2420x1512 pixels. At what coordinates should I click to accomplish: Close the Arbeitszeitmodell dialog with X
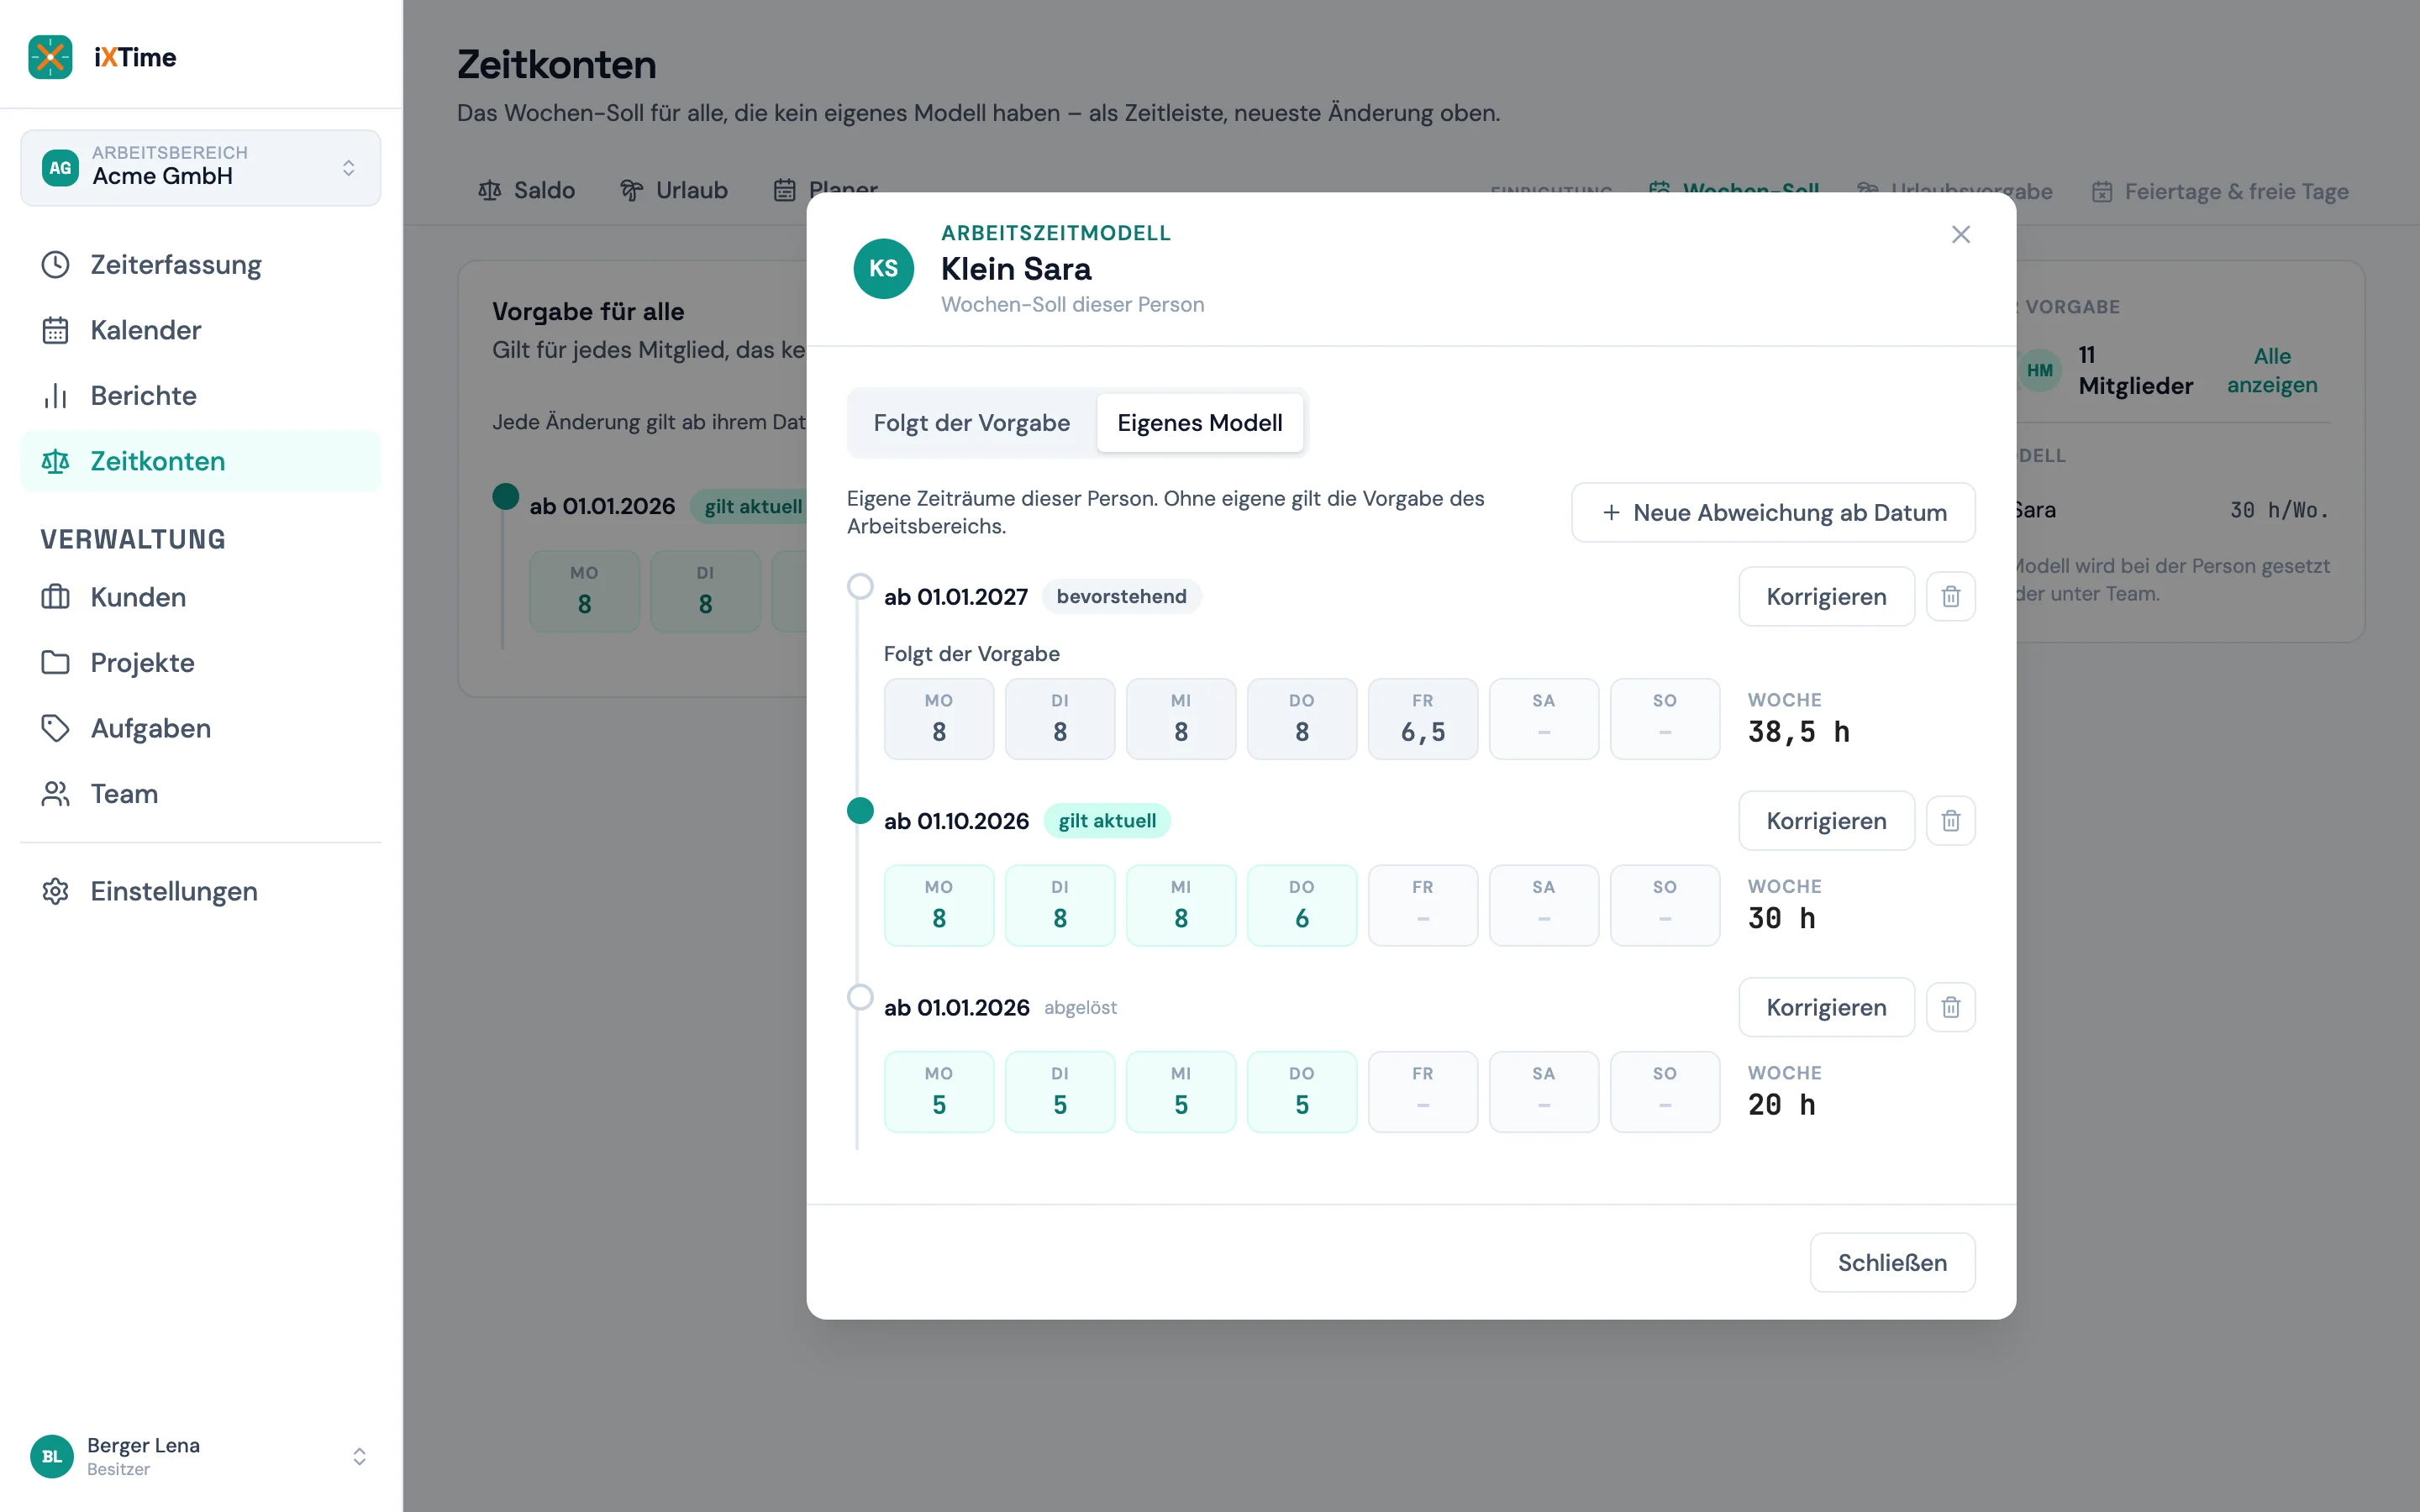[x=1960, y=234]
